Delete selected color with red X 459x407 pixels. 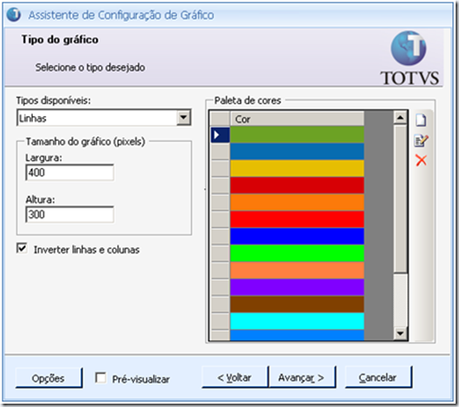(421, 161)
